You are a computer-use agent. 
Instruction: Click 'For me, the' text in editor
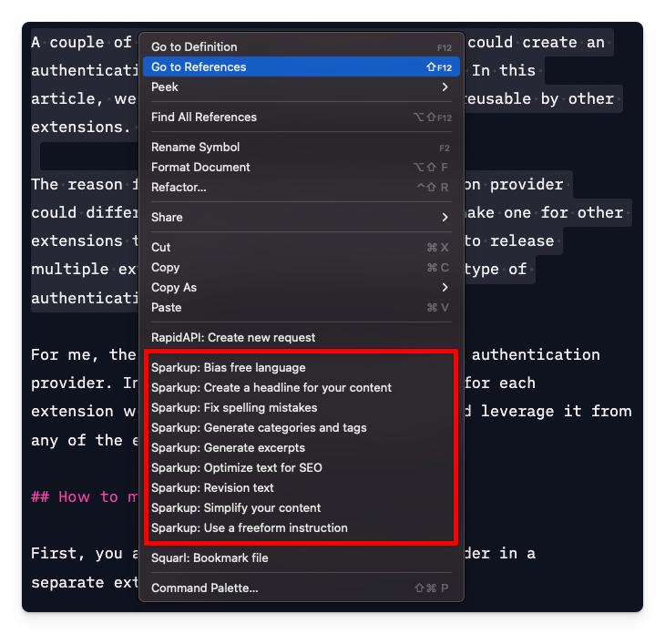click(x=84, y=354)
